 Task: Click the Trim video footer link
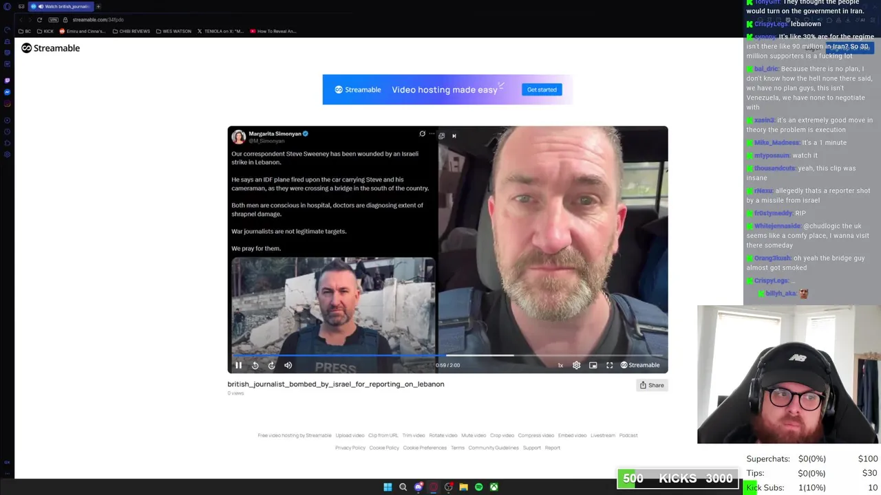pyautogui.click(x=414, y=435)
